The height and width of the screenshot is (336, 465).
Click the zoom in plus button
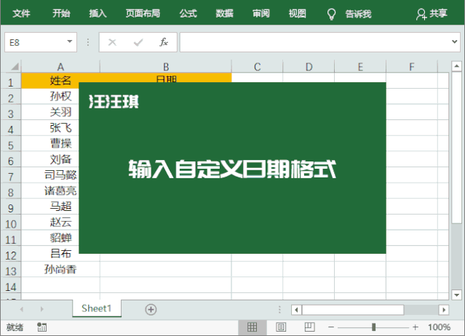(416, 327)
